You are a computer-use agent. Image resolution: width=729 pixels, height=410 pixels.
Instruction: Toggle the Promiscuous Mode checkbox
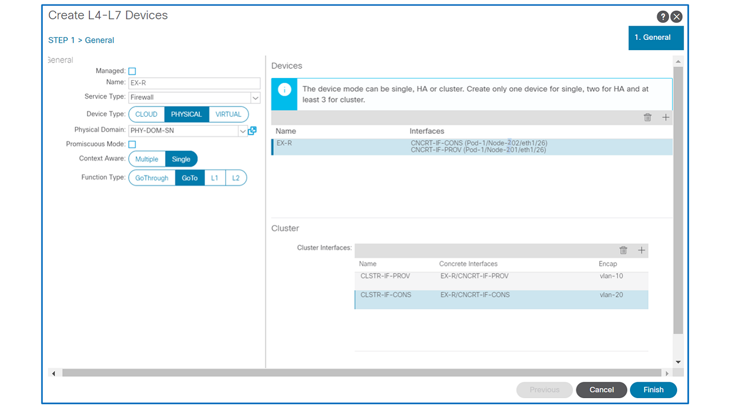pos(132,145)
